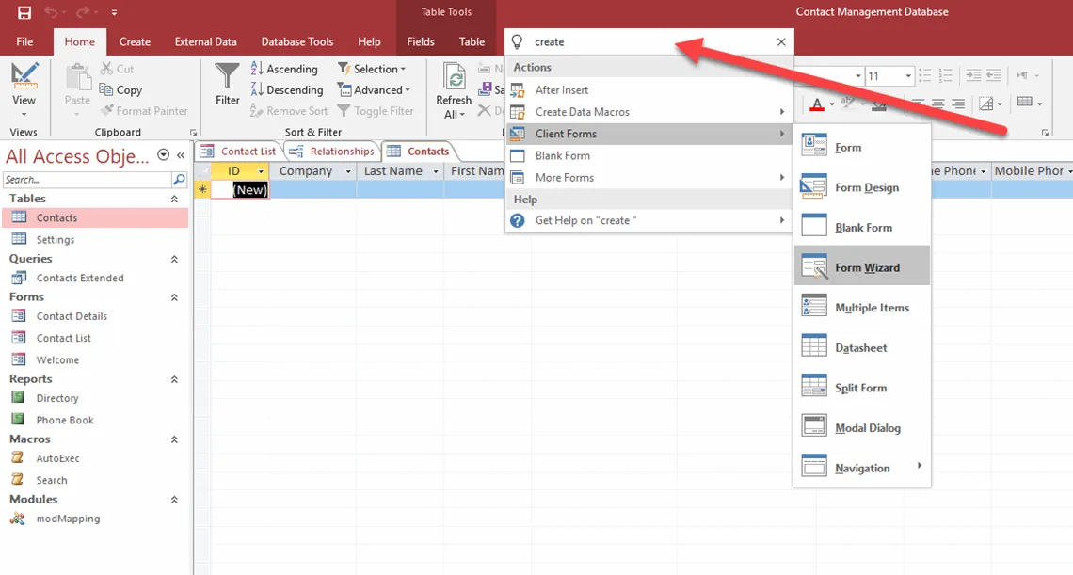The image size is (1073, 575).
Task: Switch to the Create ribbon tab
Action: (135, 41)
